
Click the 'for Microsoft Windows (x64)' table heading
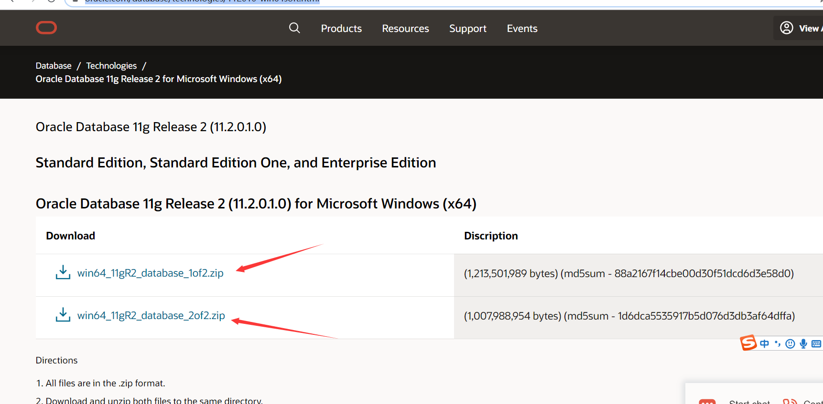[x=256, y=204]
